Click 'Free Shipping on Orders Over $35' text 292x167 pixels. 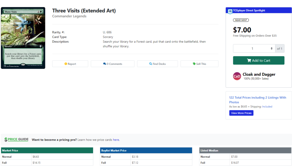coord(255,36)
